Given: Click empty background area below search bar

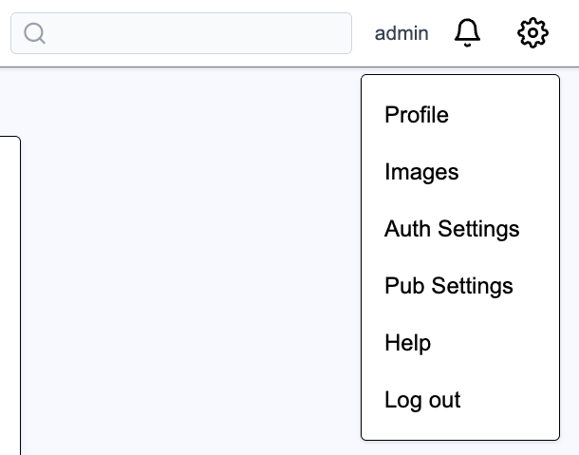Looking at the screenshot, I should (190, 104).
